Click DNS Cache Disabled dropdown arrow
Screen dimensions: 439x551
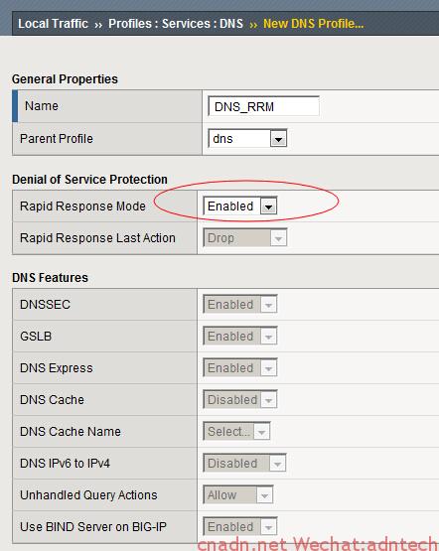pos(268,400)
